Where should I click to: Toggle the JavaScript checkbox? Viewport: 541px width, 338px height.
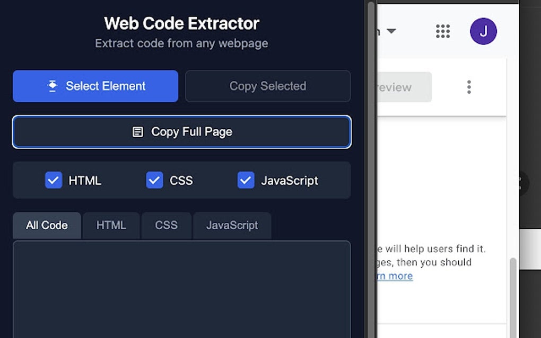(x=246, y=180)
